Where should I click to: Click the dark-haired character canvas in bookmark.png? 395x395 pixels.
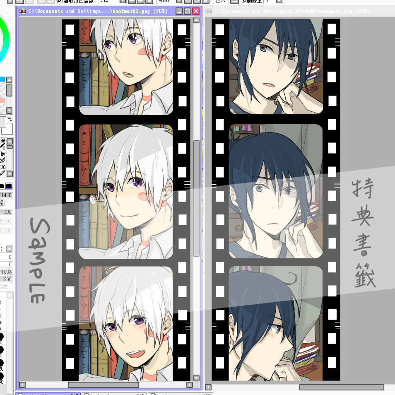coord(276,200)
